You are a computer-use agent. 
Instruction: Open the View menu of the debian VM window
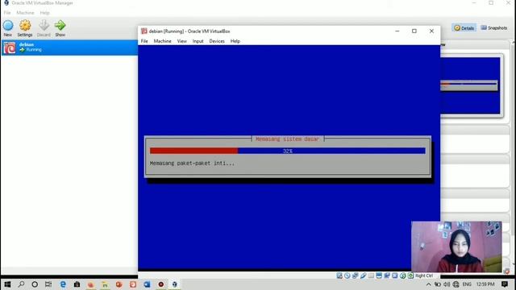pyautogui.click(x=181, y=41)
